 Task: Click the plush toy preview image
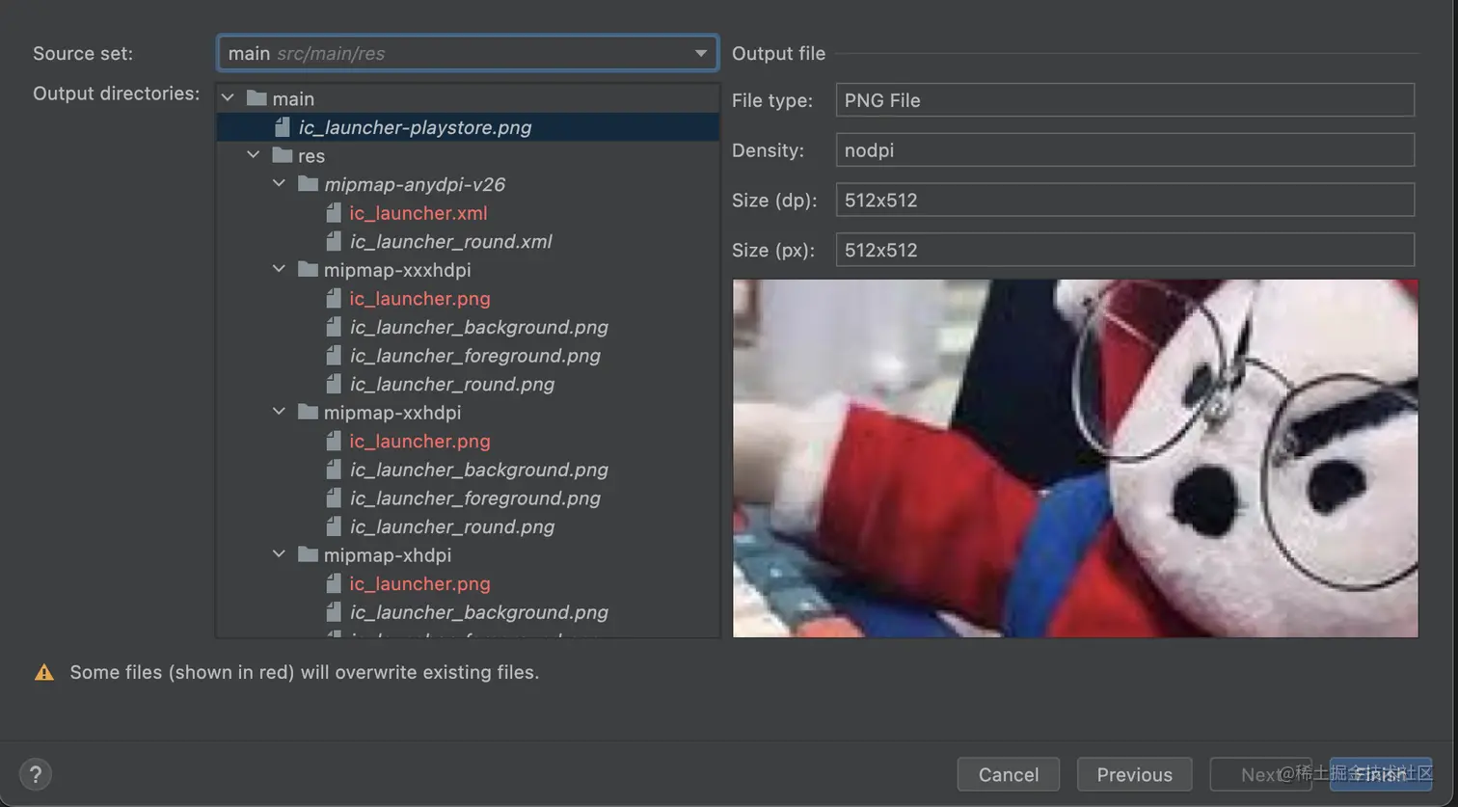(1075, 458)
